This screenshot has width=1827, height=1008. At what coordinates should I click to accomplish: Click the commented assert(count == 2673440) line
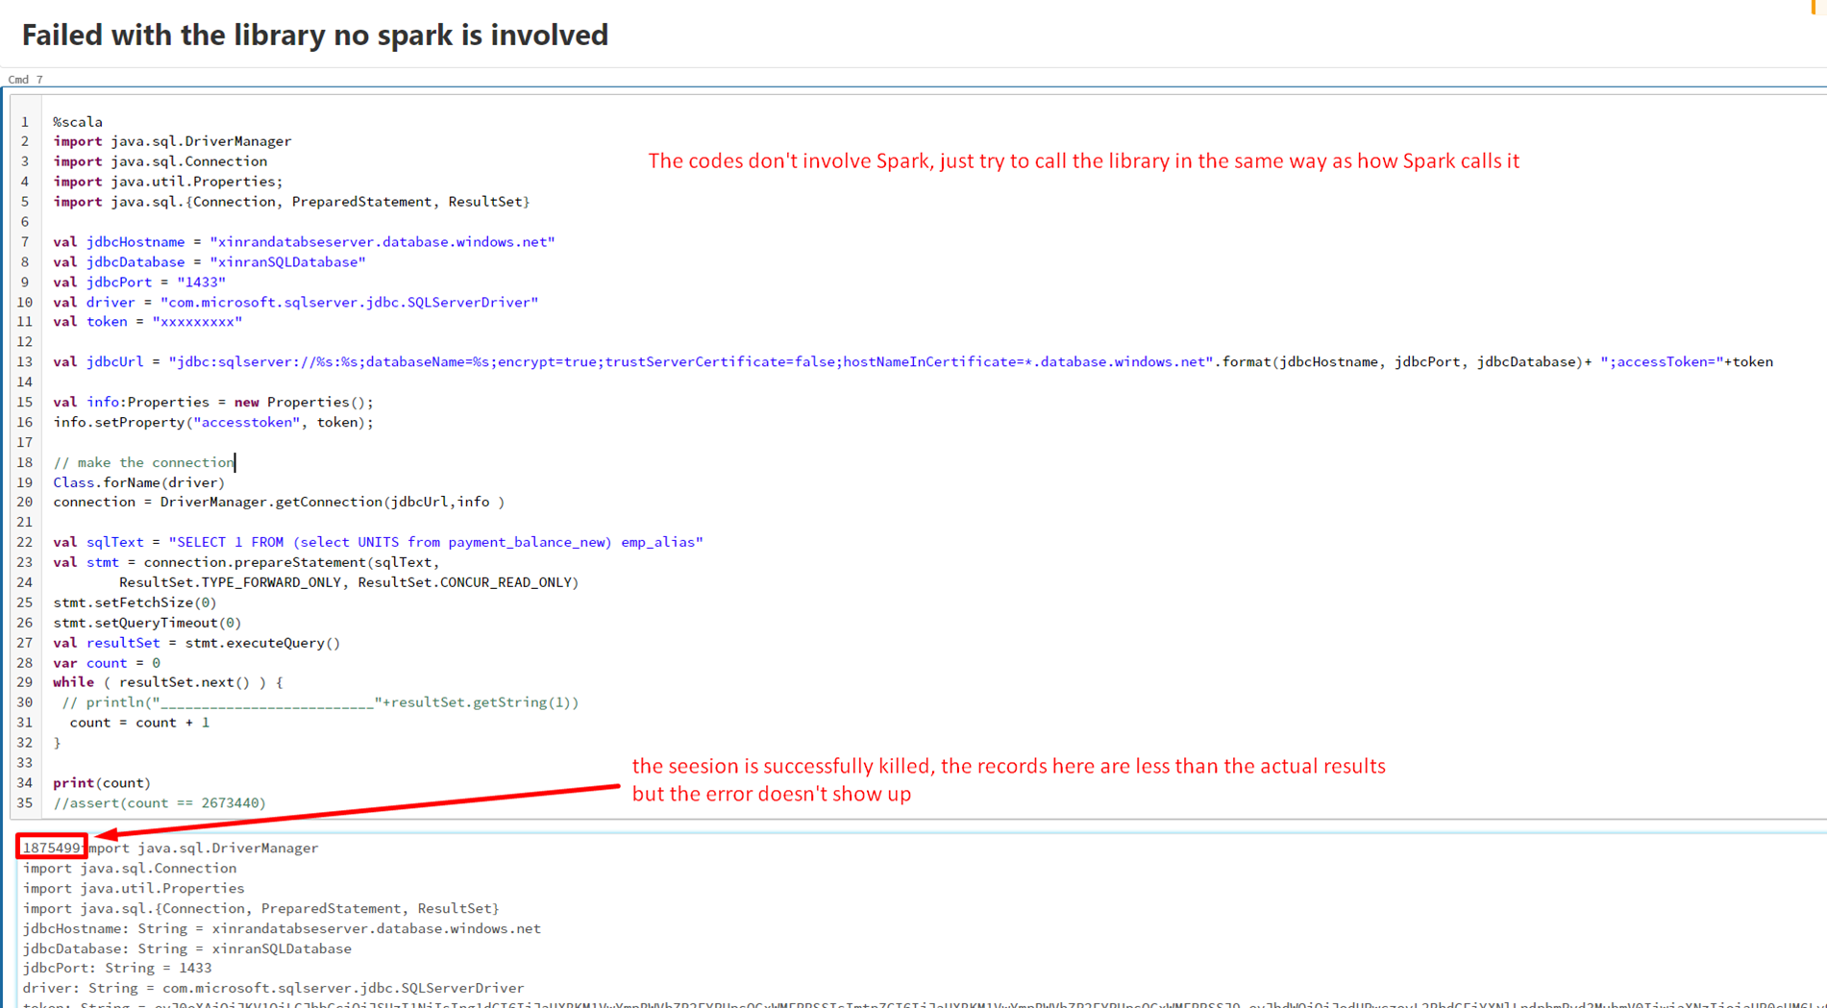(159, 802)
